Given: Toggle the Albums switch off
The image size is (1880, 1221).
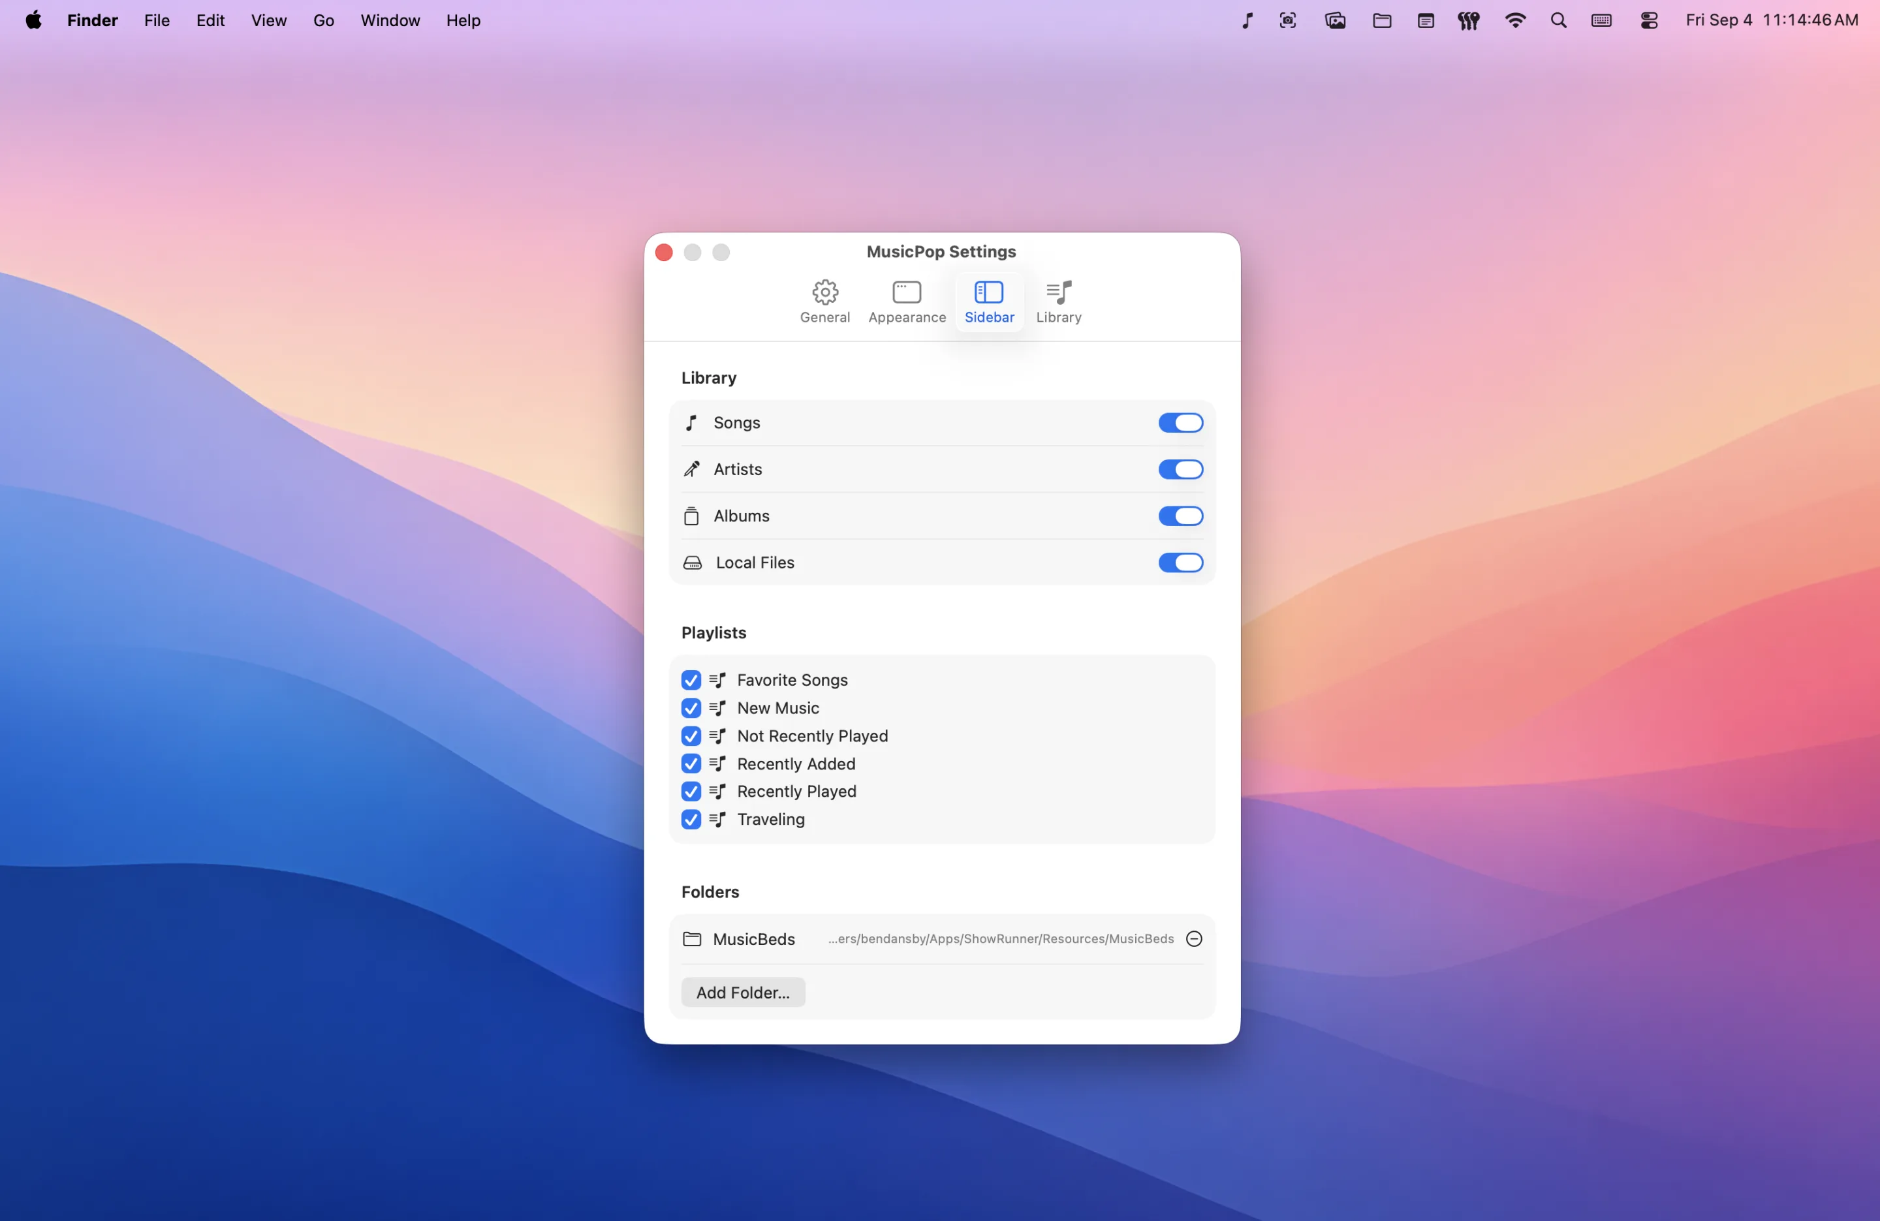Looking at the screenshot, I should (x=1180, y=516).
